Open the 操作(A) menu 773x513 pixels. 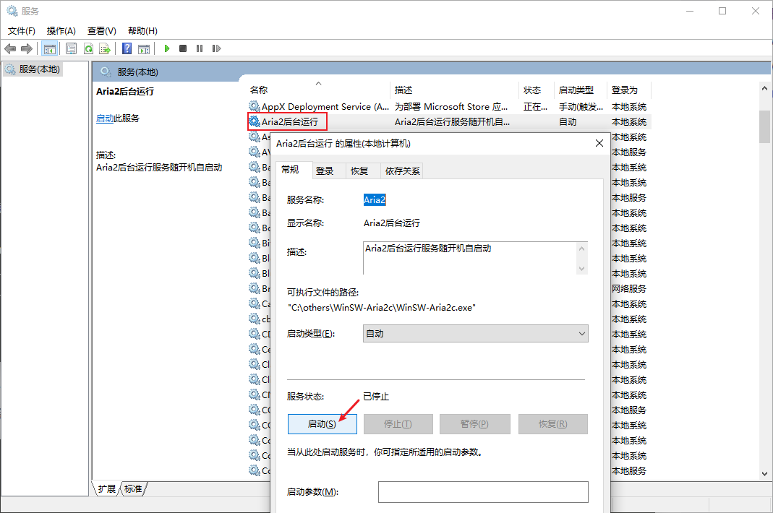pyautogui.click(x=61, y=30)
